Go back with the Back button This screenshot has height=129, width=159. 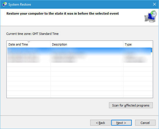click(100, 123)
